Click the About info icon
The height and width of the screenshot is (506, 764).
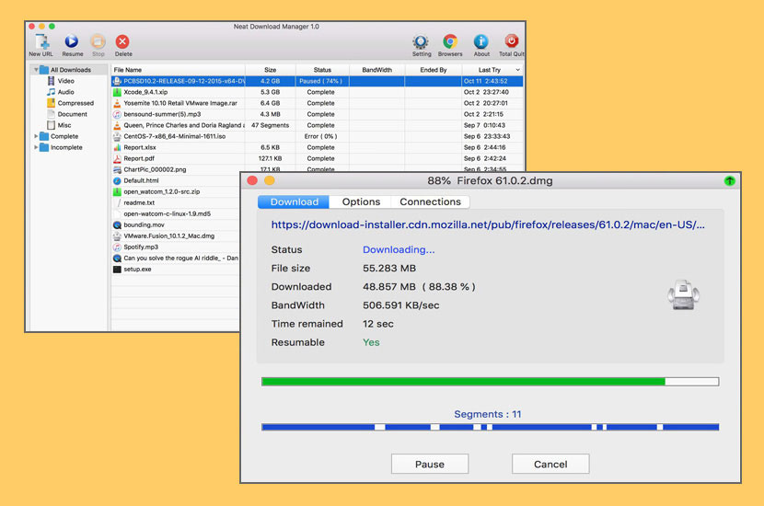pos(481,42)
